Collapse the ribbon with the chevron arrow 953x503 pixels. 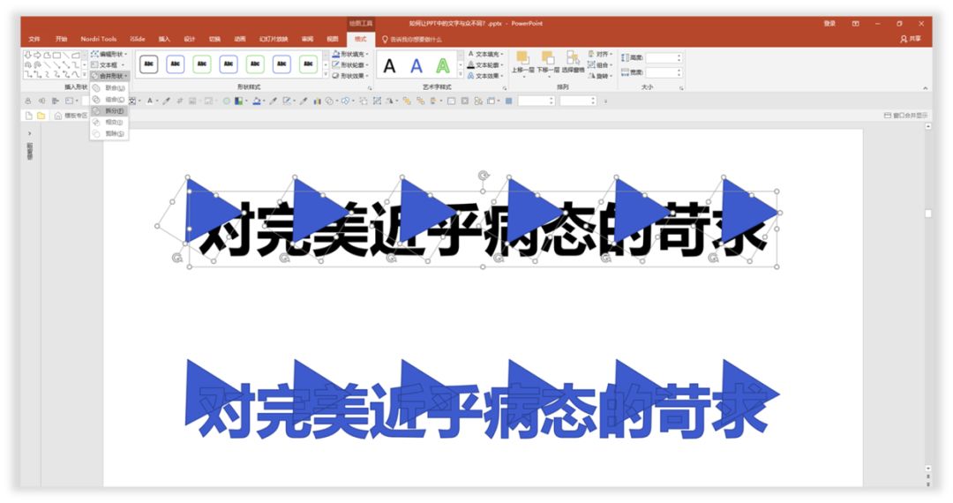925,89
